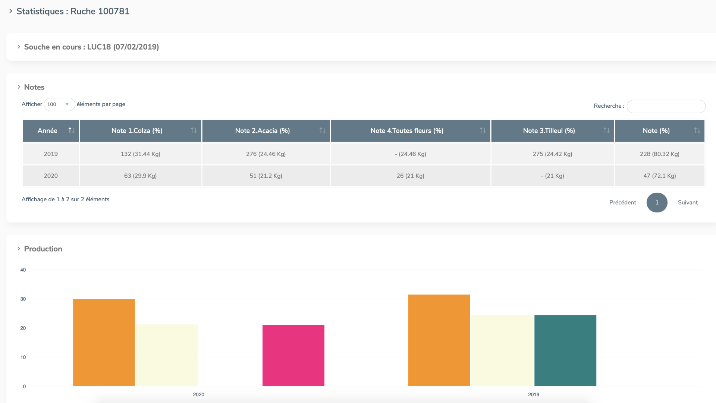This screenshot has width=716, height=403.
Task: Go to Suivant page
Action: tap(687, 202)
